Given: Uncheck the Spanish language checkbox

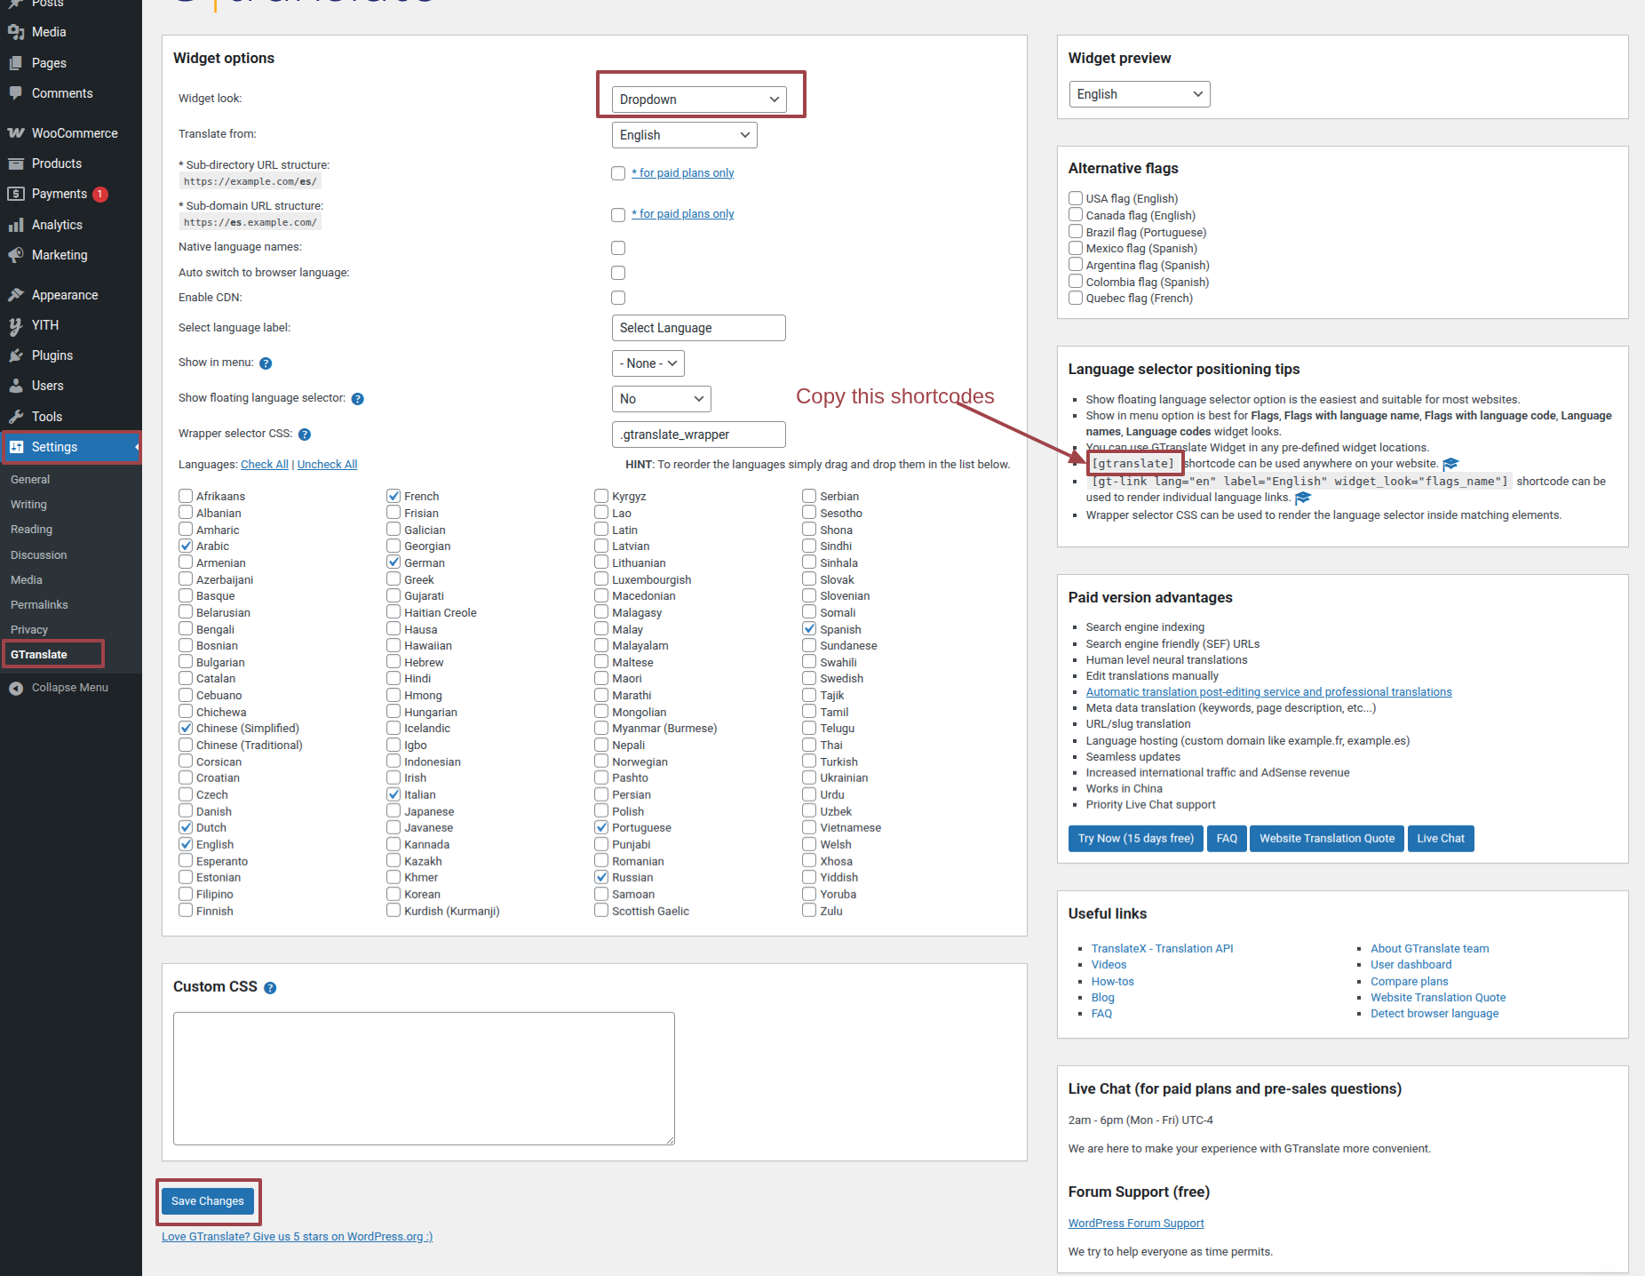Looking at the screenshot, I should (809, 629).
